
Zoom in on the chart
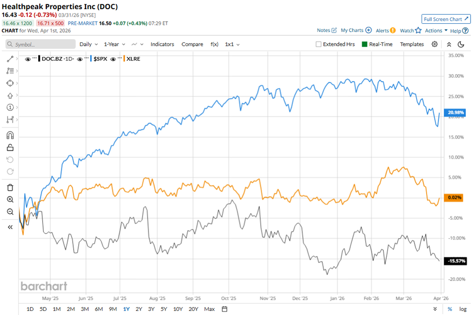click(10, 200)
